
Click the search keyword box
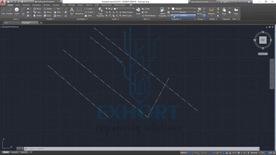[x=203, y=2]
